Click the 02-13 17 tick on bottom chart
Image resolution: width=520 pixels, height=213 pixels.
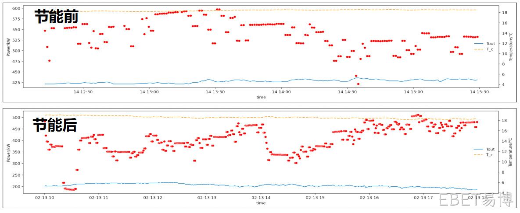423,198
